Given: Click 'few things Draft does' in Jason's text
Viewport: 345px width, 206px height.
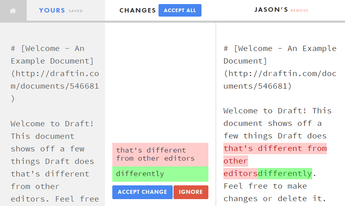Looking at the screenshot, I should [x=275, y=136].
